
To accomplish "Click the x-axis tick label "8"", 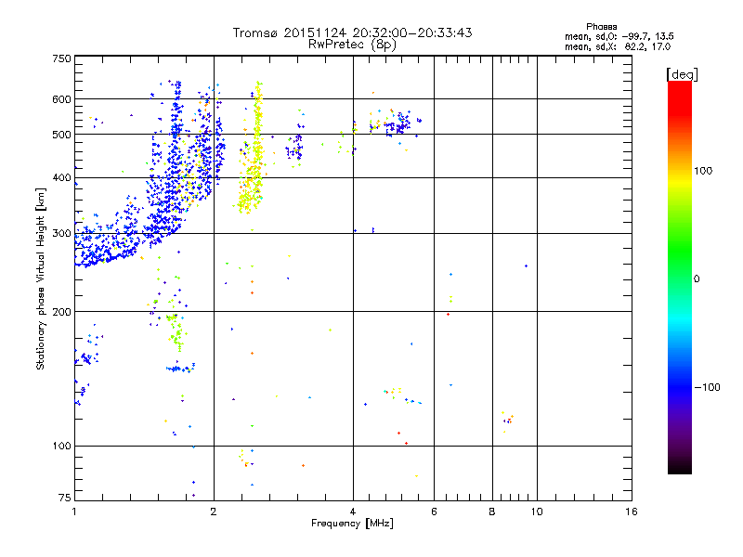I will 492,512.
